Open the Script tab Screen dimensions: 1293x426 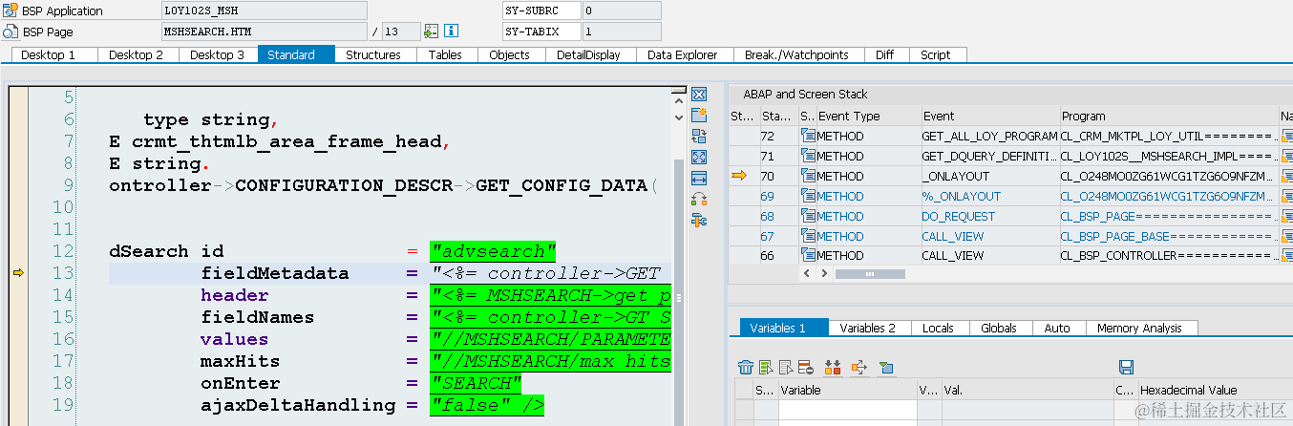936,54
